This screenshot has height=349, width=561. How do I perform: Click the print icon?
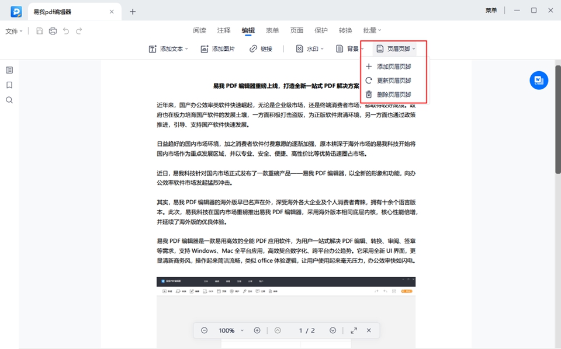53,31
